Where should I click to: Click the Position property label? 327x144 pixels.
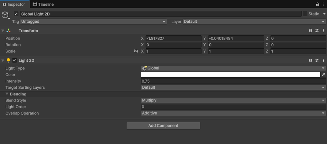tap(13, 38)
